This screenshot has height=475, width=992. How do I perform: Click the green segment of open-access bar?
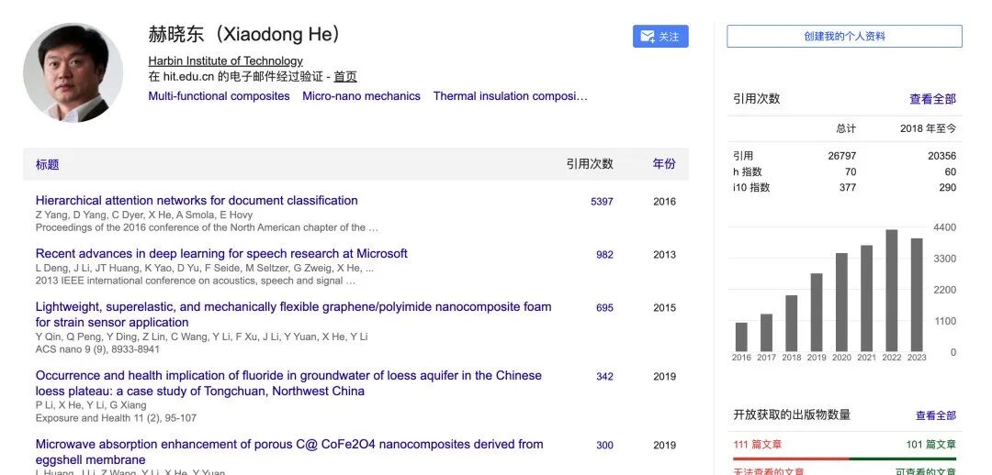[903, 458]
